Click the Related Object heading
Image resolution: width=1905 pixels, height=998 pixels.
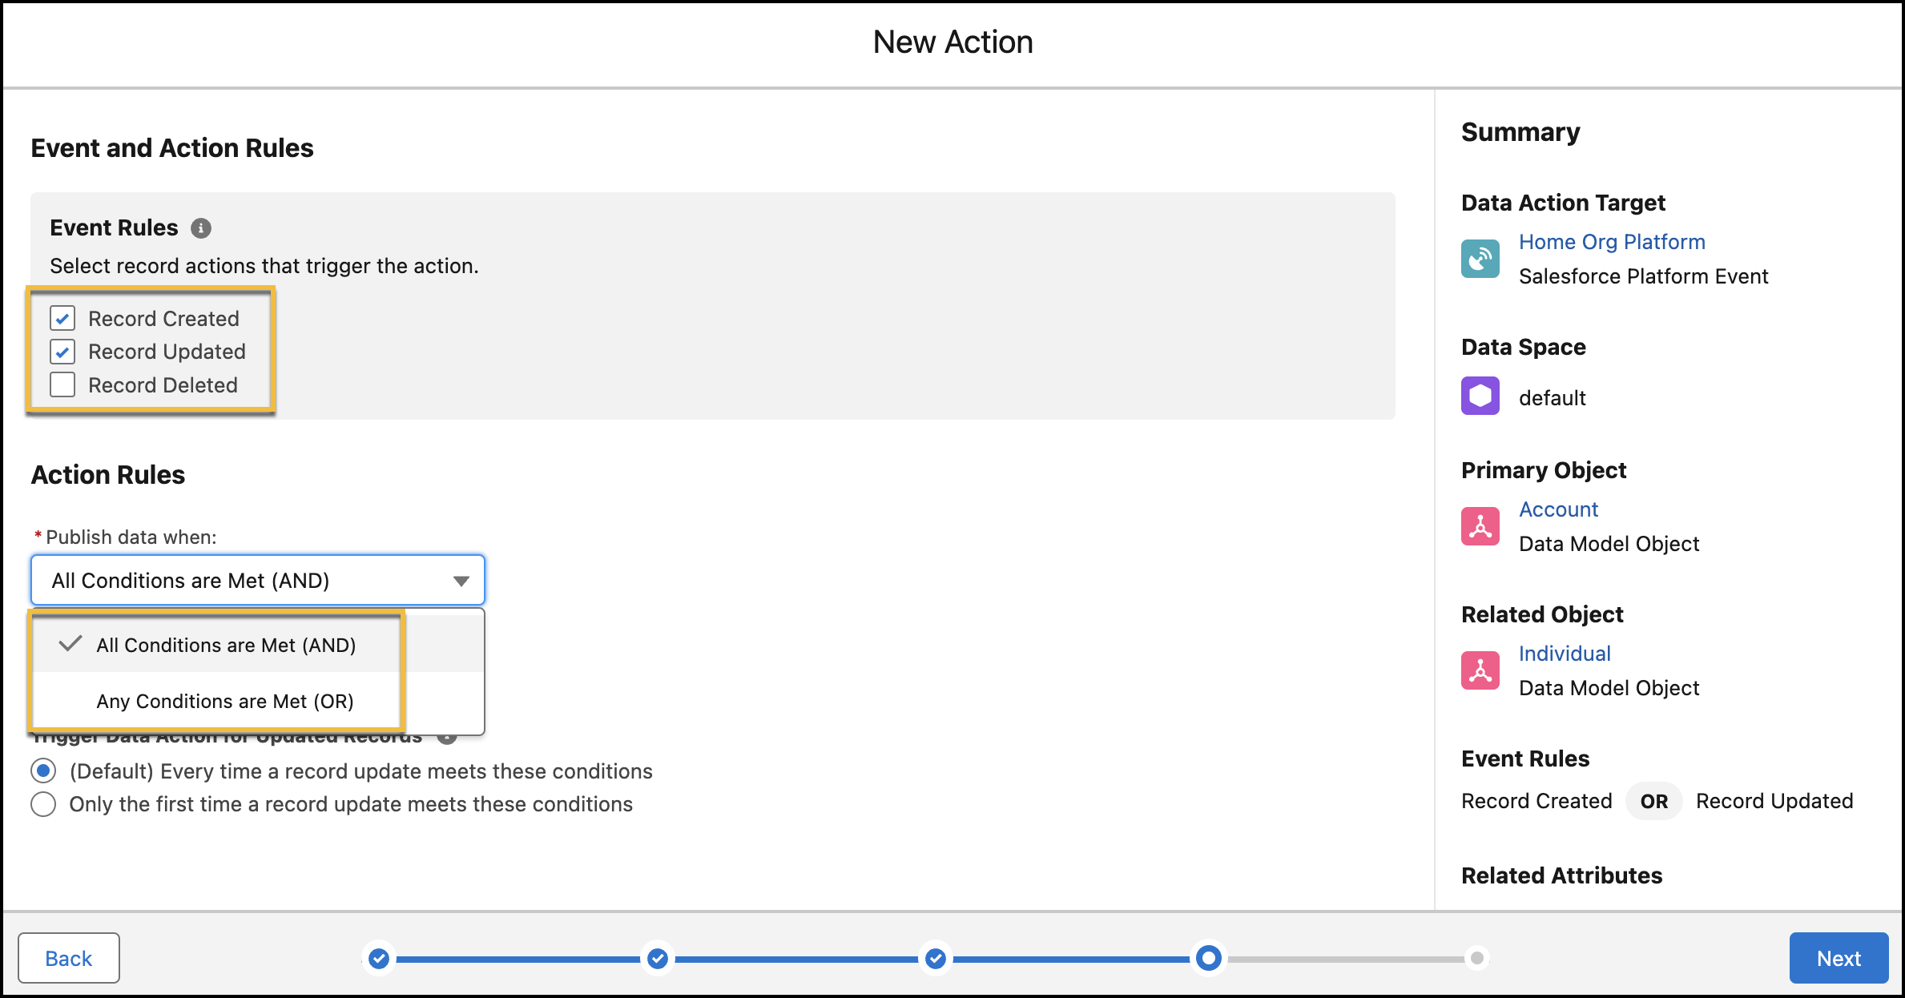[x=1542, y=614]
